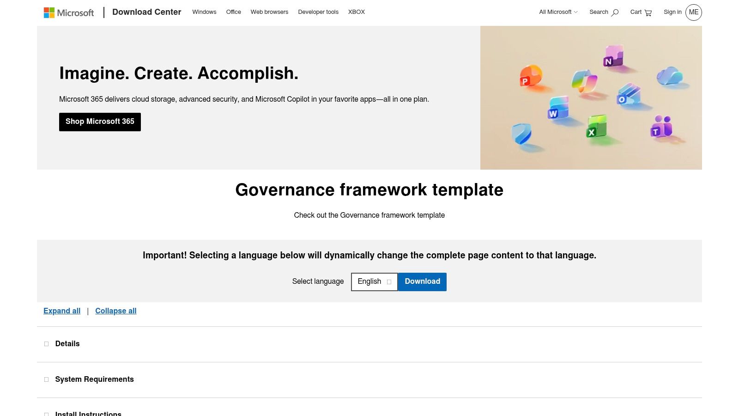Expand the Details section
Viewport: 739px width, 416px height.
(x=369, y=344)
